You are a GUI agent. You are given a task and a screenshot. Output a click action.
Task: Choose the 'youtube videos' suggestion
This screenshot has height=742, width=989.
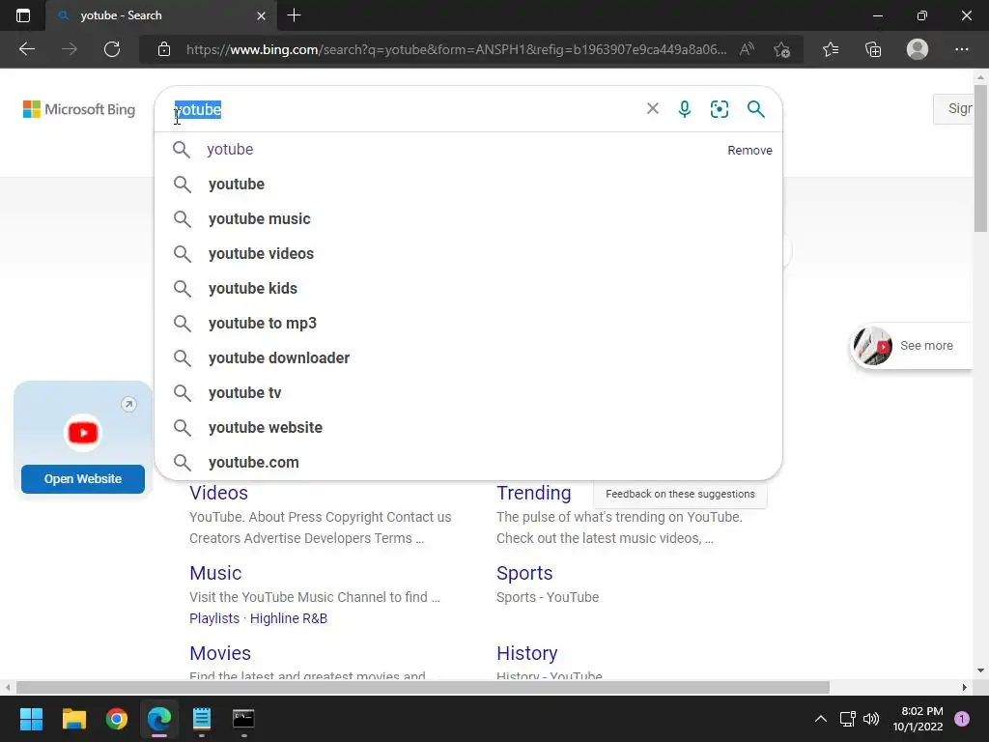click(x=468, y=254)
